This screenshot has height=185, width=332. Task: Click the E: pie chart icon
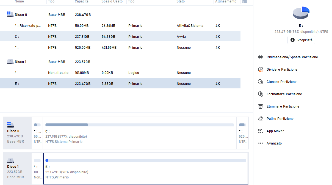click(301, 13)
